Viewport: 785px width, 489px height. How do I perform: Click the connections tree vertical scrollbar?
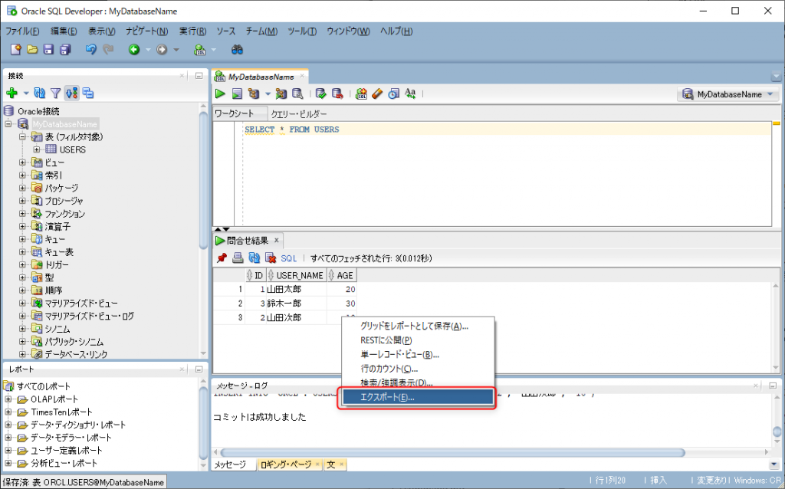pyautogui.click(x=203, y=180)
